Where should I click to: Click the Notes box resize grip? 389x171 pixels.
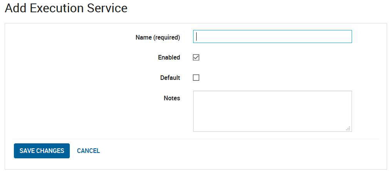(348, 128)
